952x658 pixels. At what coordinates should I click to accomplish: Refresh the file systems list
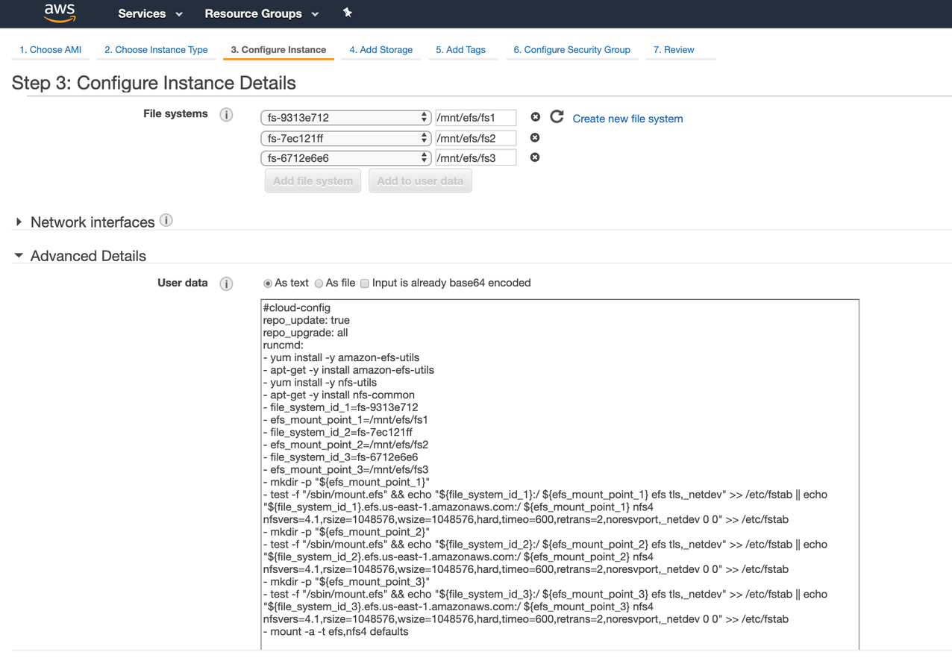click(556, 116)
